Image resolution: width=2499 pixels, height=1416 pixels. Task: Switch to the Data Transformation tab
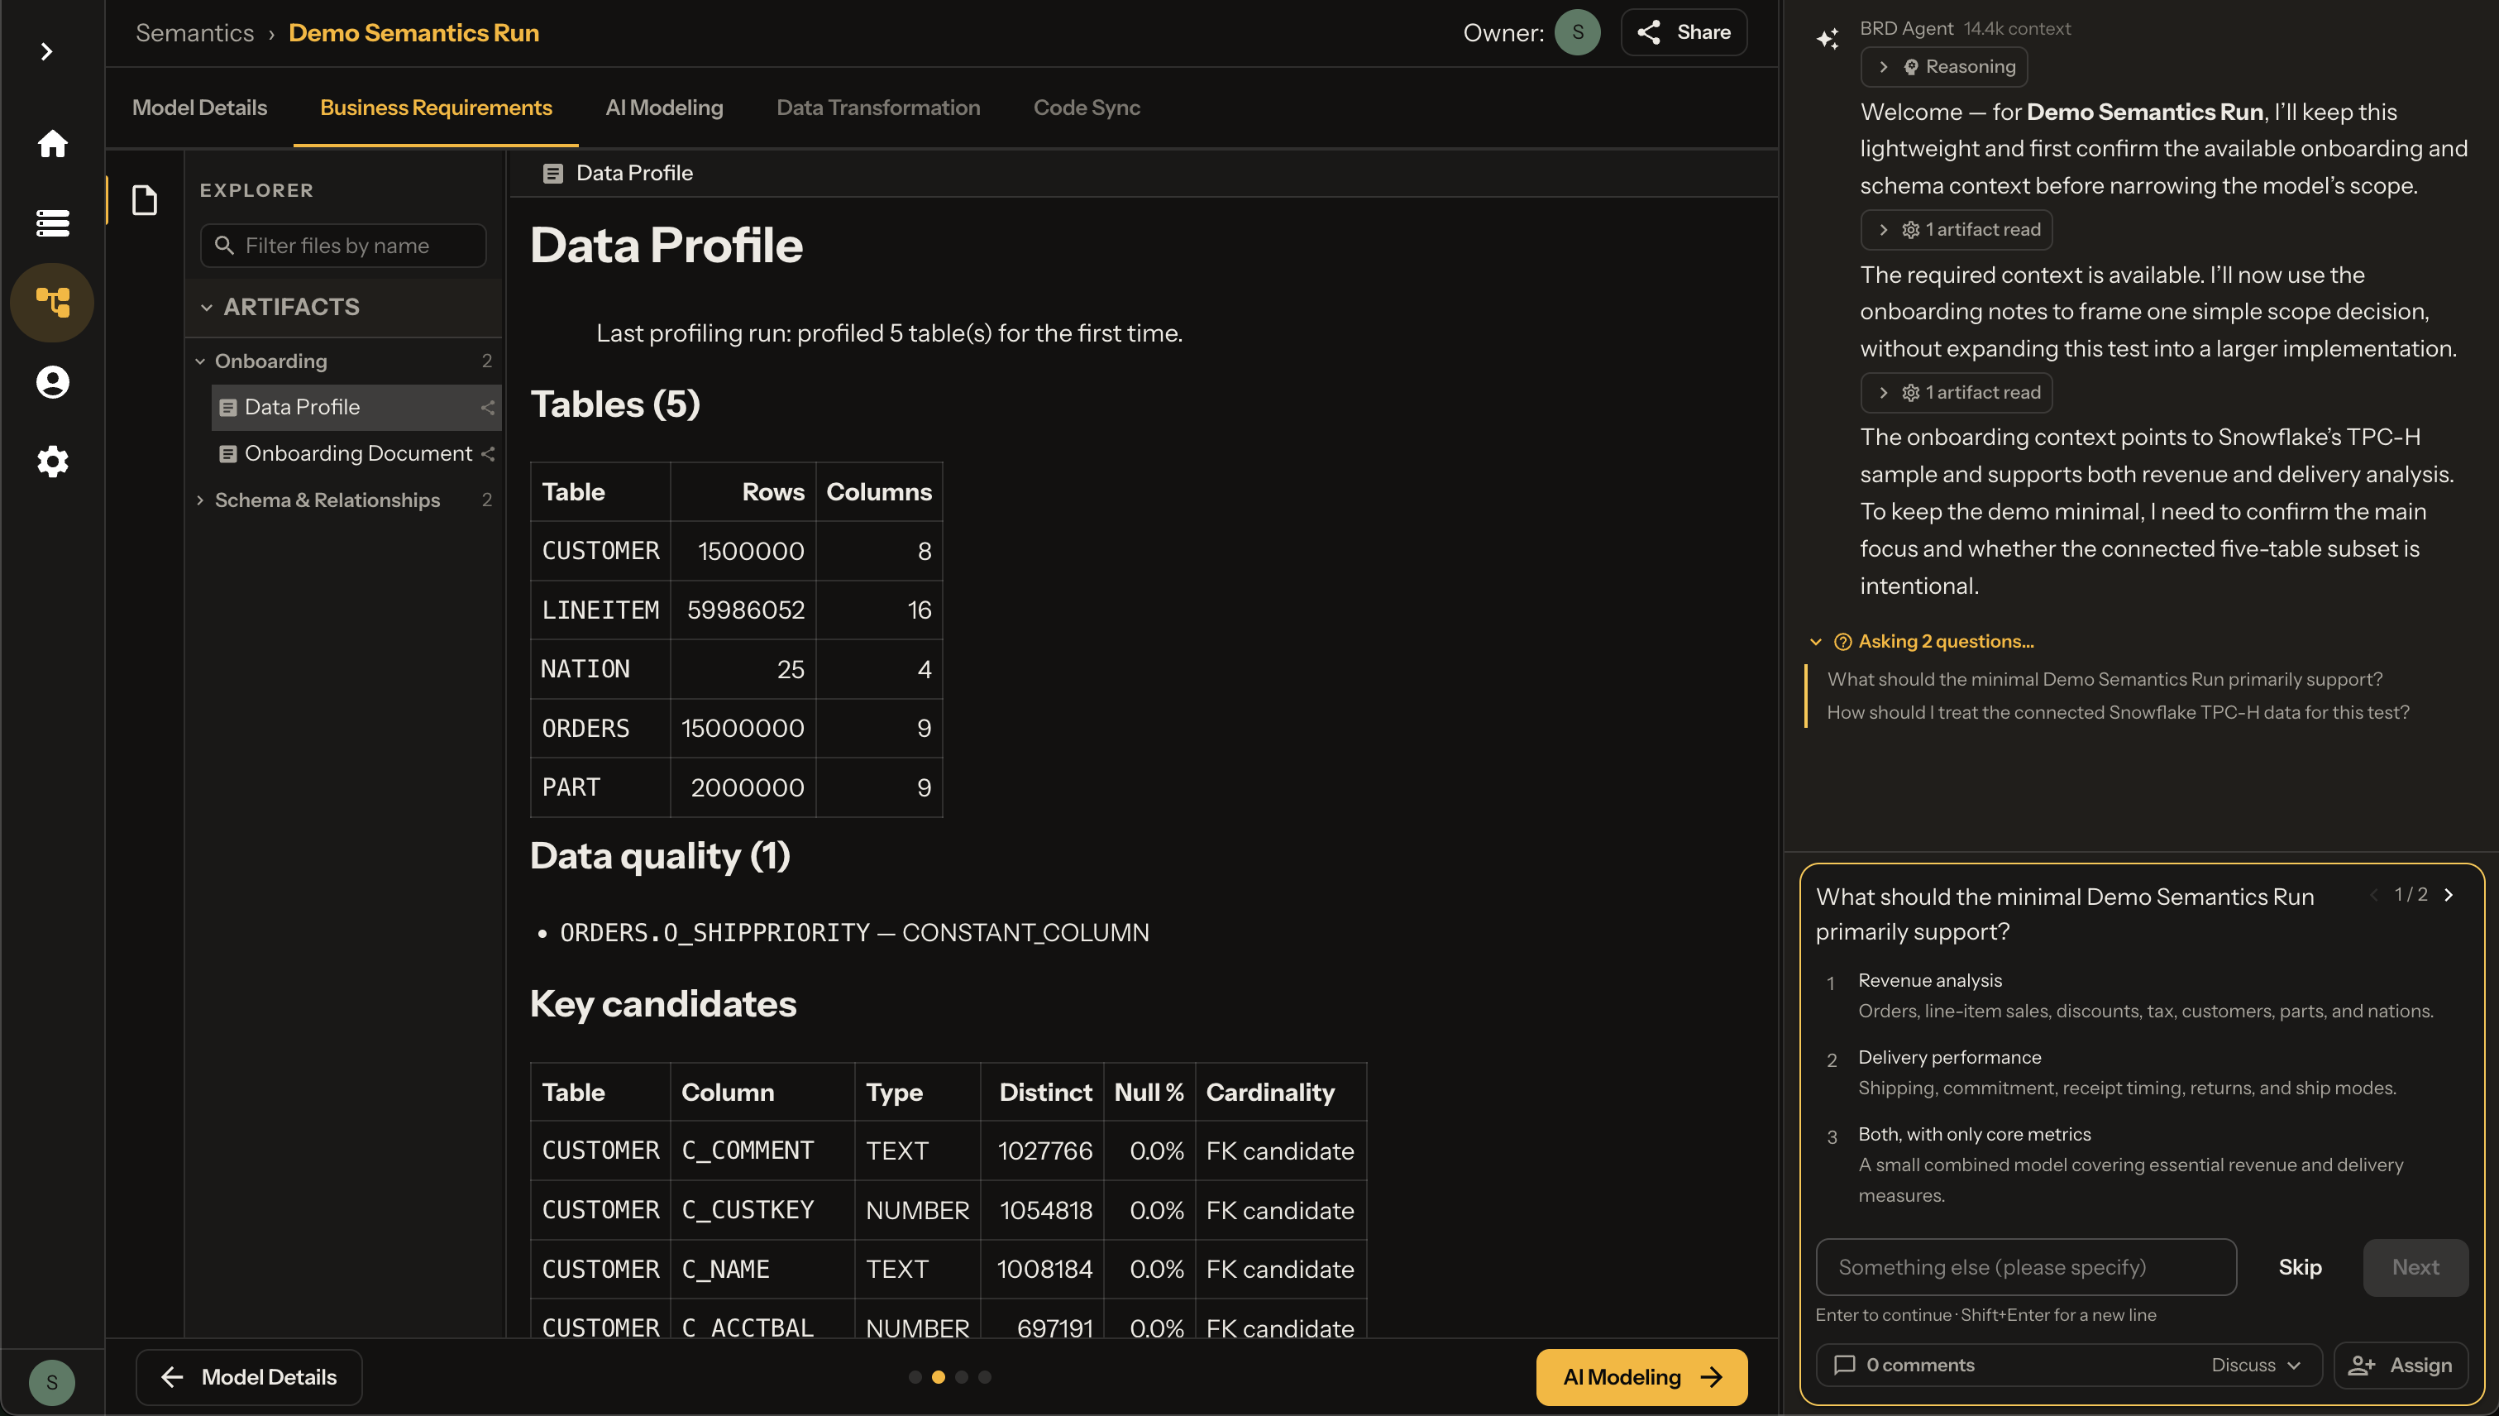(878, 107)
